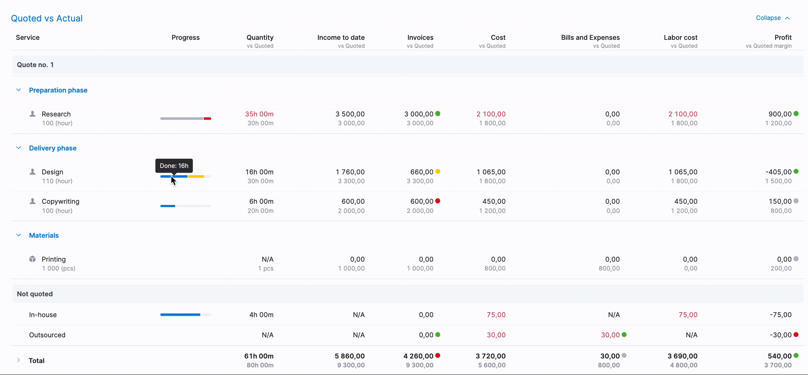Collapse the Delivery phase section chevron
Image resolution: width=808 pixels, height=375 pixels.
point(19,148)
